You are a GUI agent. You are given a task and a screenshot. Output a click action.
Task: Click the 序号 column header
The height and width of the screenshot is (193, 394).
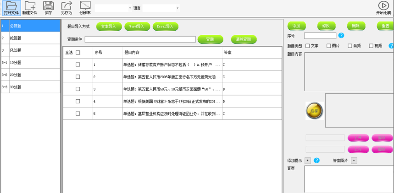tap(107, 53)
